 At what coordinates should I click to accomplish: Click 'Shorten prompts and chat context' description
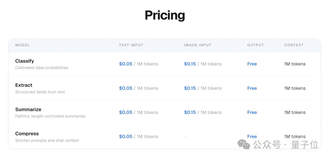coord(47,140)
